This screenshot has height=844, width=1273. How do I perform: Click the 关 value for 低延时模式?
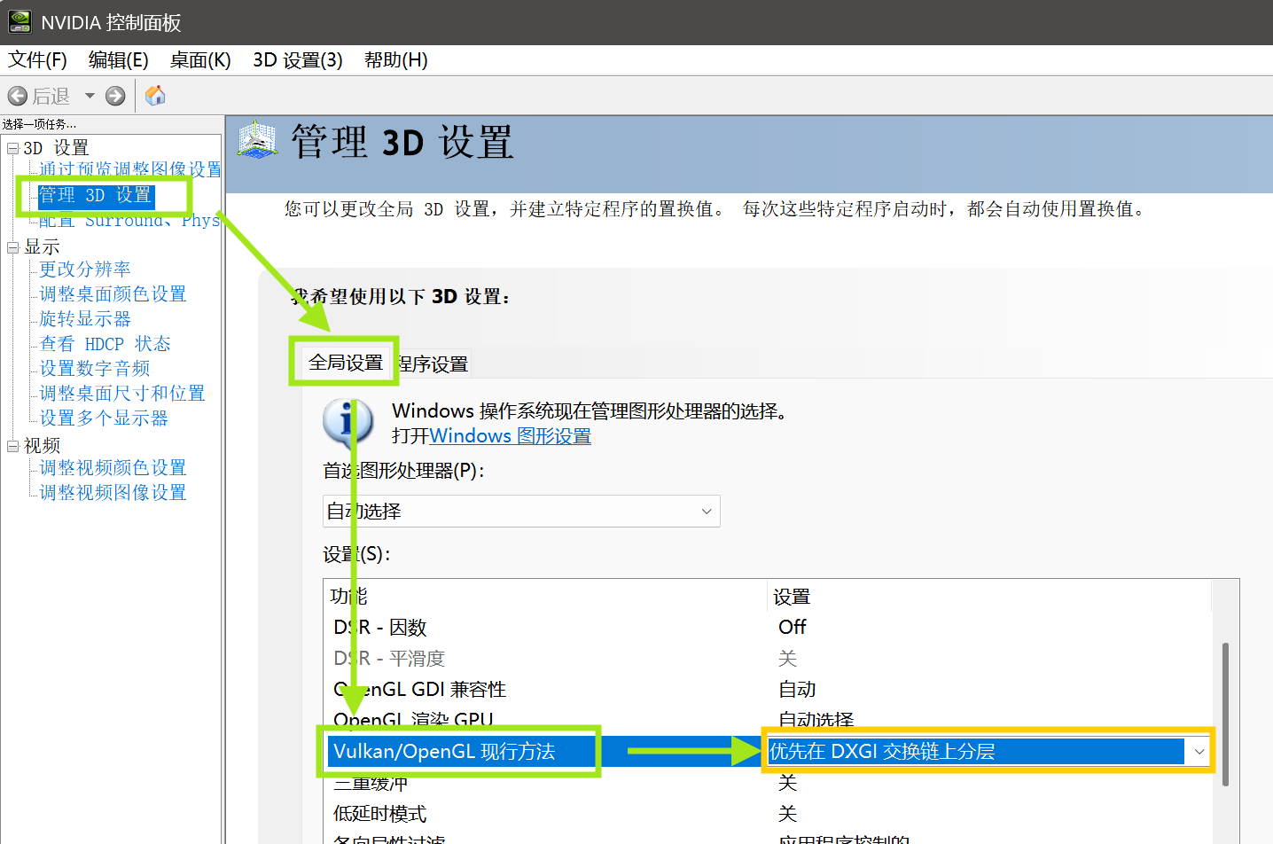787,814
